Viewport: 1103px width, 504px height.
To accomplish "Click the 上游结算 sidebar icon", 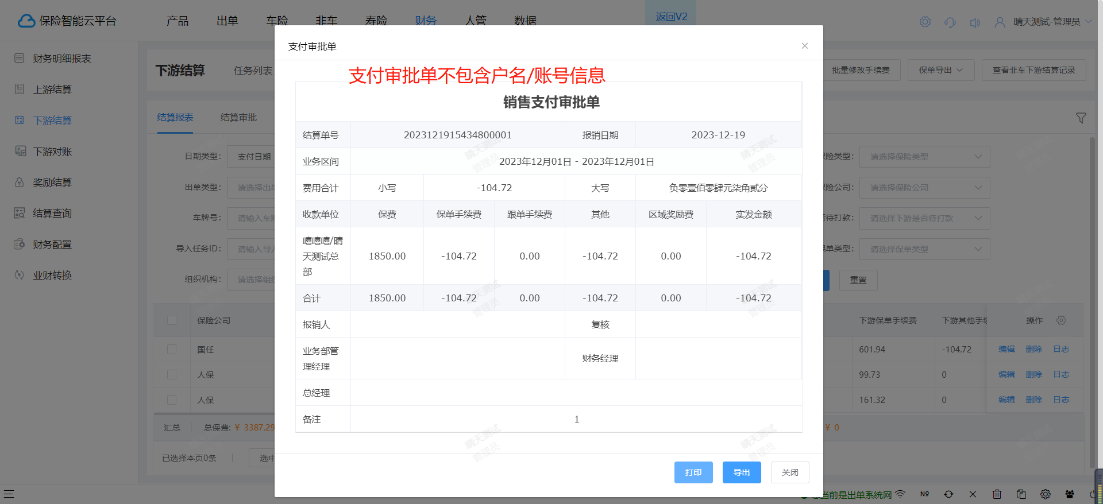I will pos(20,89).
